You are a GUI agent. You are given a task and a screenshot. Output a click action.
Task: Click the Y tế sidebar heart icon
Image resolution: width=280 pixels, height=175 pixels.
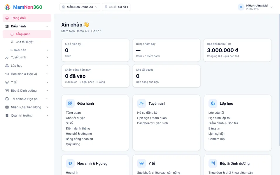click(x=7, y=82)
